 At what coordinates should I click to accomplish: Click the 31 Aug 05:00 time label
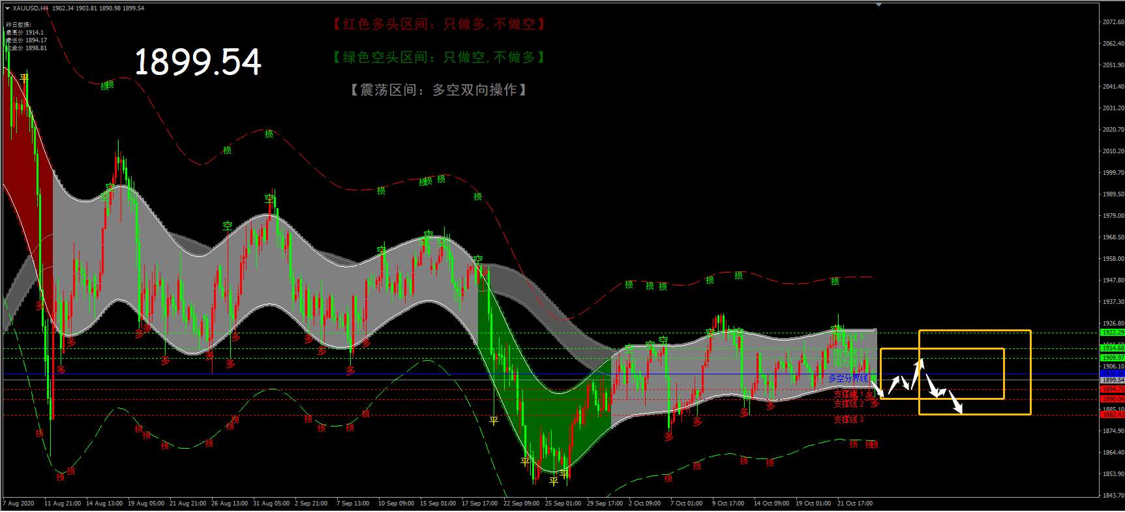click(x=271, y=504)
